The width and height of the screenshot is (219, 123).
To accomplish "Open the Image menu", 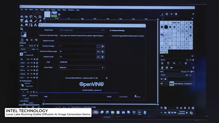I will point(42,10).
